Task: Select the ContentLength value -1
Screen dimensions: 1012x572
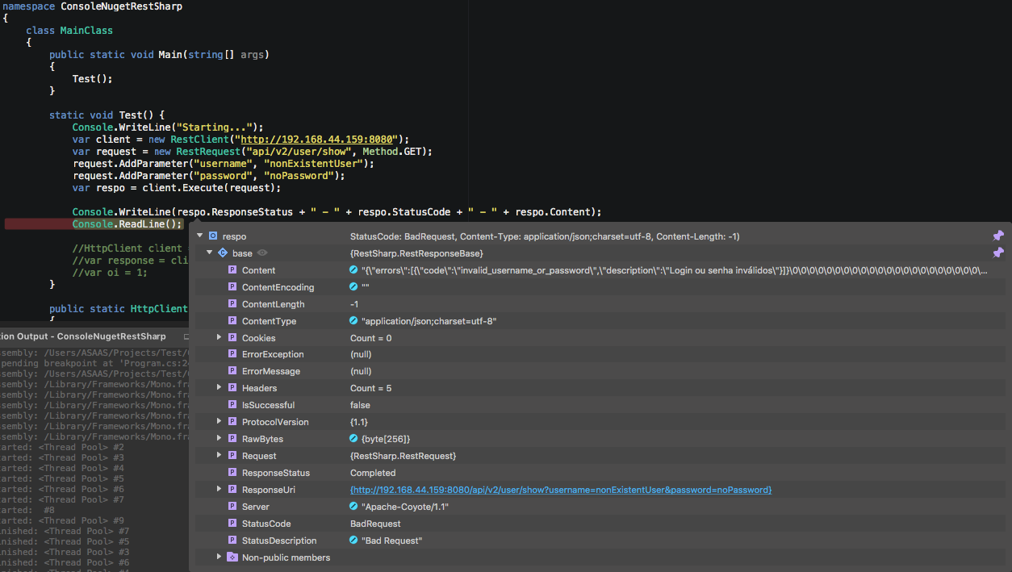Action: (x=354, y=304)
